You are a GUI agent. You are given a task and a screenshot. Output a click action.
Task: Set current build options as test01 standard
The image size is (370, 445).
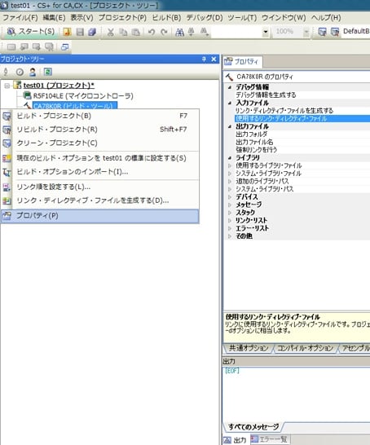click(100, 158)
